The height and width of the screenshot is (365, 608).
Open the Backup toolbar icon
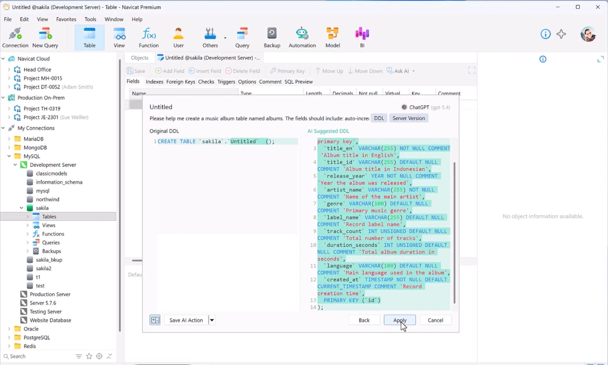(272, 38)
